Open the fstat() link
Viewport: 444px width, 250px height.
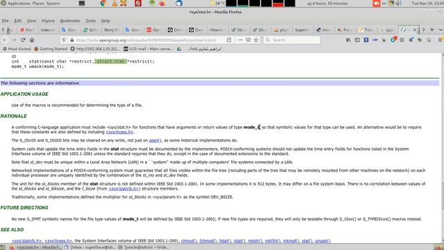[x=225, y=241]
